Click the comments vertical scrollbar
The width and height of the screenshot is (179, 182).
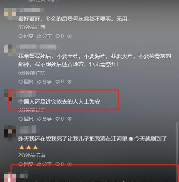click(x=177, y=143)
